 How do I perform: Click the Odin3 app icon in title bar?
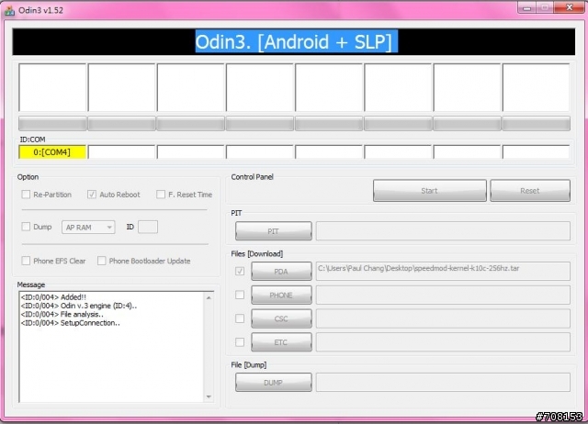pos(9,10)
